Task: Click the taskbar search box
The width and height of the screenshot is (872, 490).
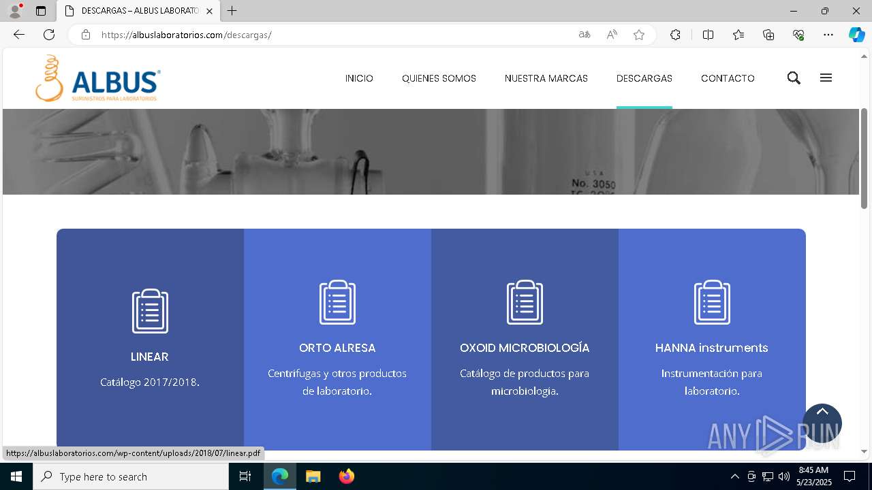Action: click(131, 476)
